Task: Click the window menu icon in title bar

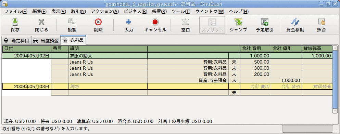Action: [4, 4]
